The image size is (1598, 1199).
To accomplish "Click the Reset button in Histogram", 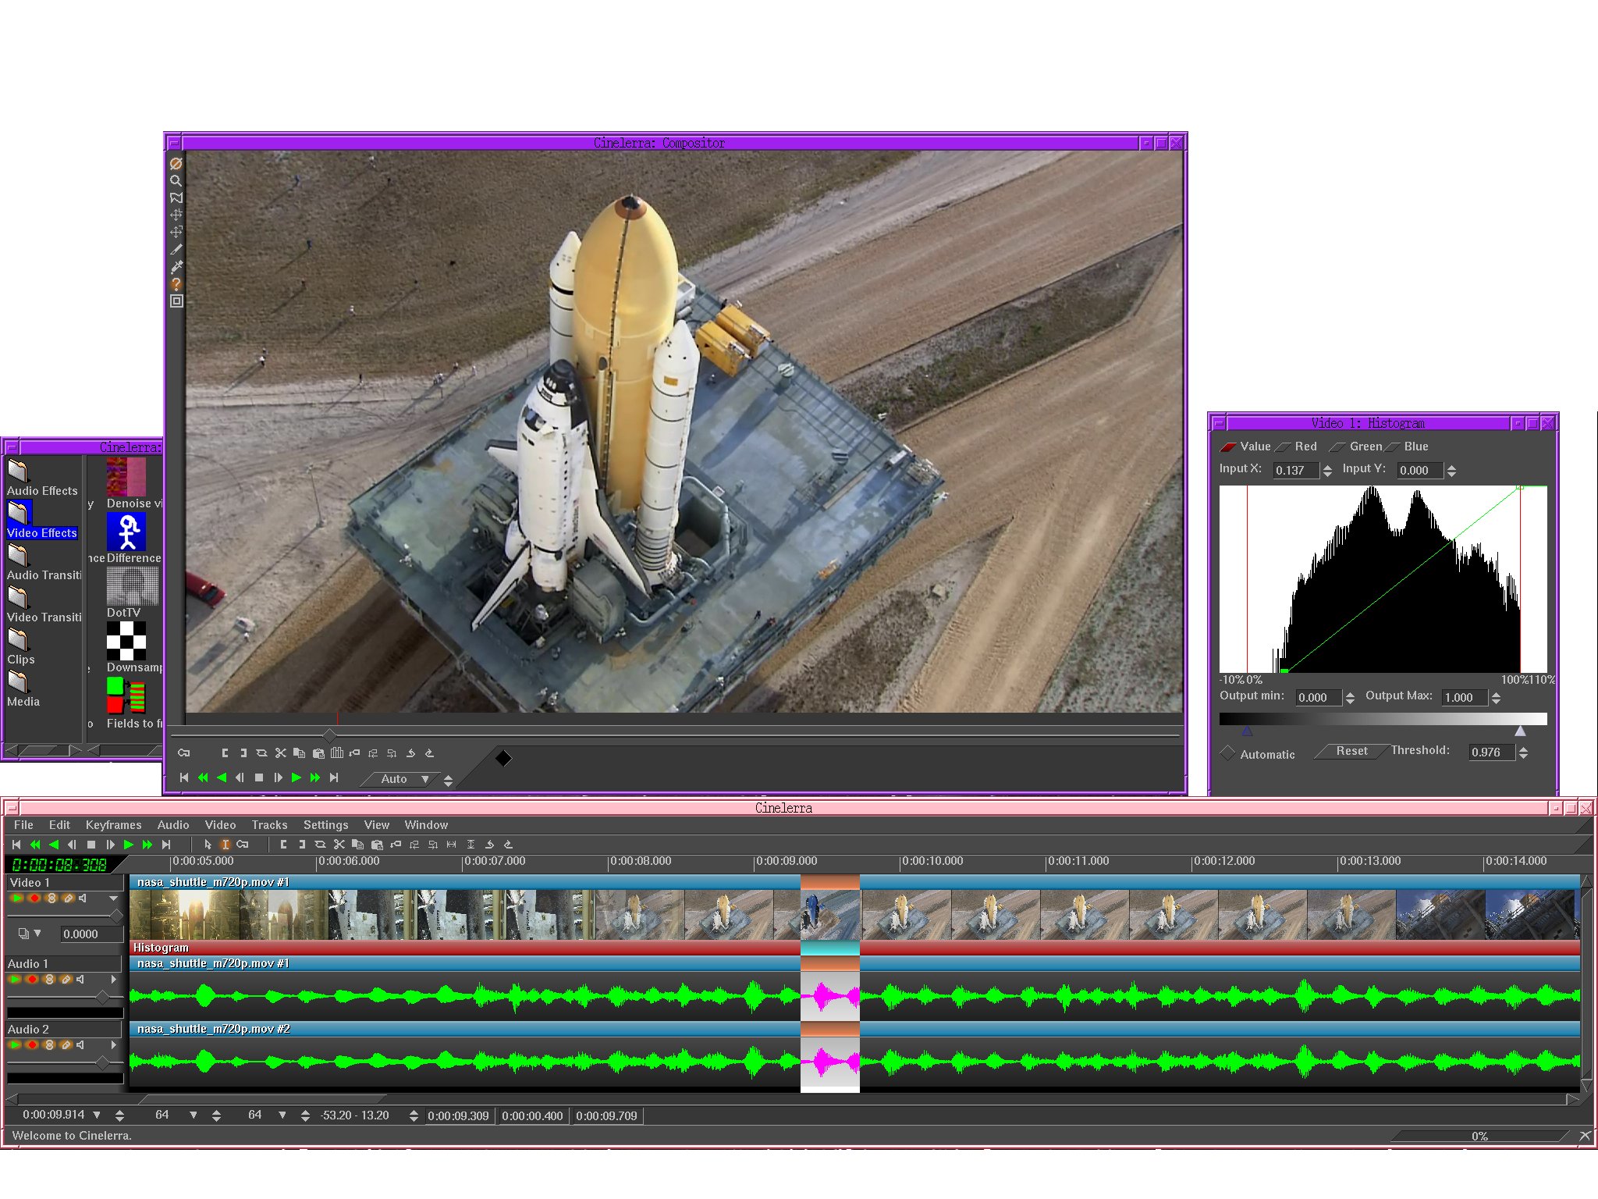I will (1351, 751).
